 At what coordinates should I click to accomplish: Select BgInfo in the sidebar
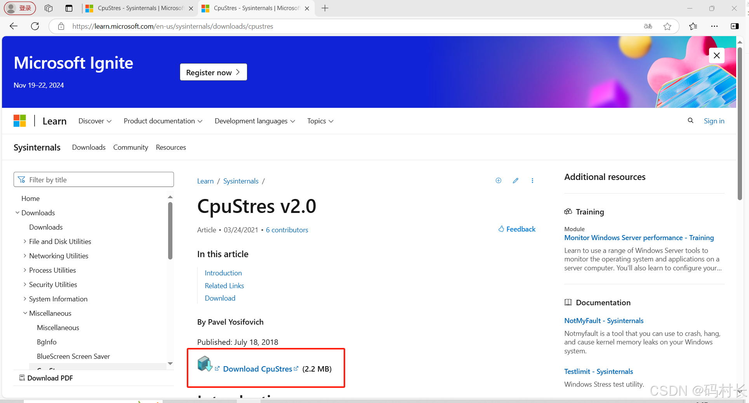pos(47,342)
